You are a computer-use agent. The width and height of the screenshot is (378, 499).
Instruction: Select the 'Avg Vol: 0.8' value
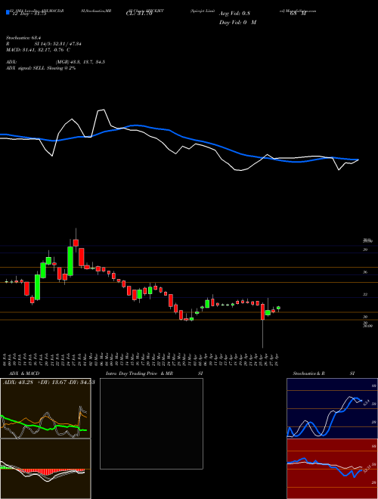[x=234, y=14]
